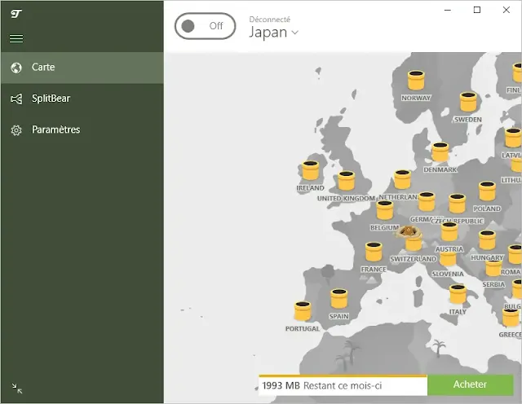Click the Acheter button
The height and width of the screenshot is (404, 522).
pos(470,384)
